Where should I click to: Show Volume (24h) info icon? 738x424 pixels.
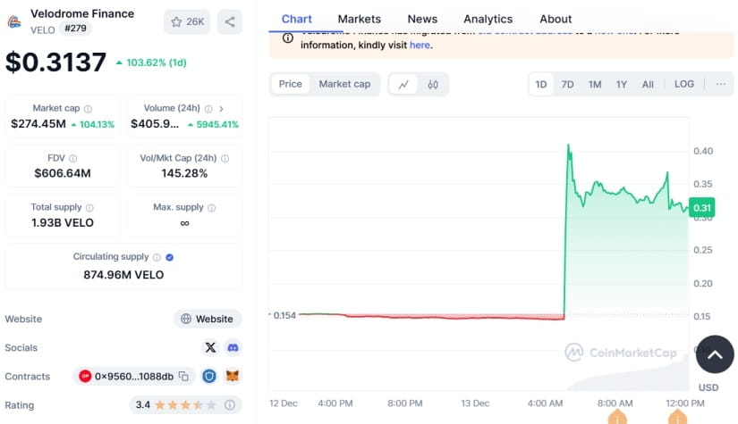(x=208, y=109)
